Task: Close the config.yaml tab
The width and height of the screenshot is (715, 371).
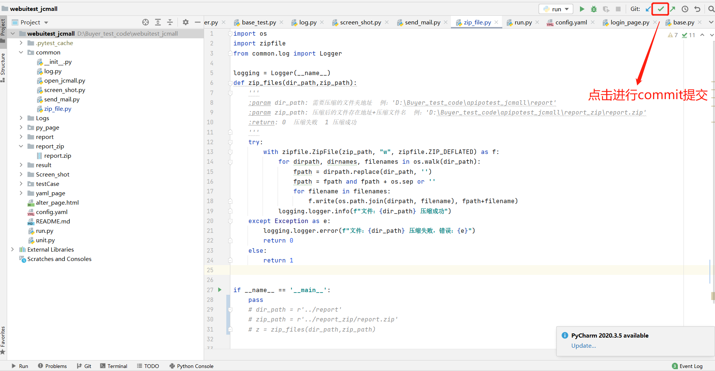Action: click(593, 22)
